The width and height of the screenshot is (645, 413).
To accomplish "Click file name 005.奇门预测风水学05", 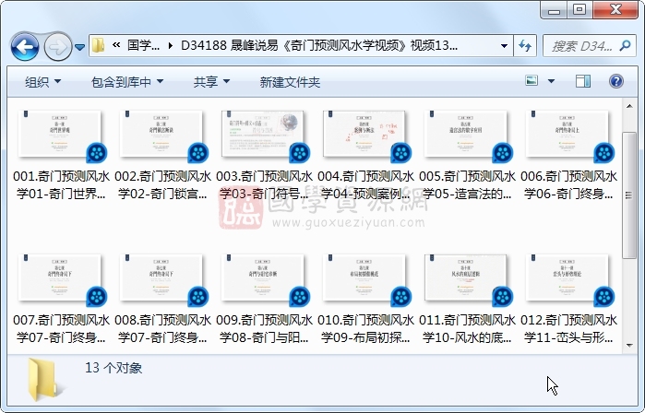I will click(x=468, y=185).
